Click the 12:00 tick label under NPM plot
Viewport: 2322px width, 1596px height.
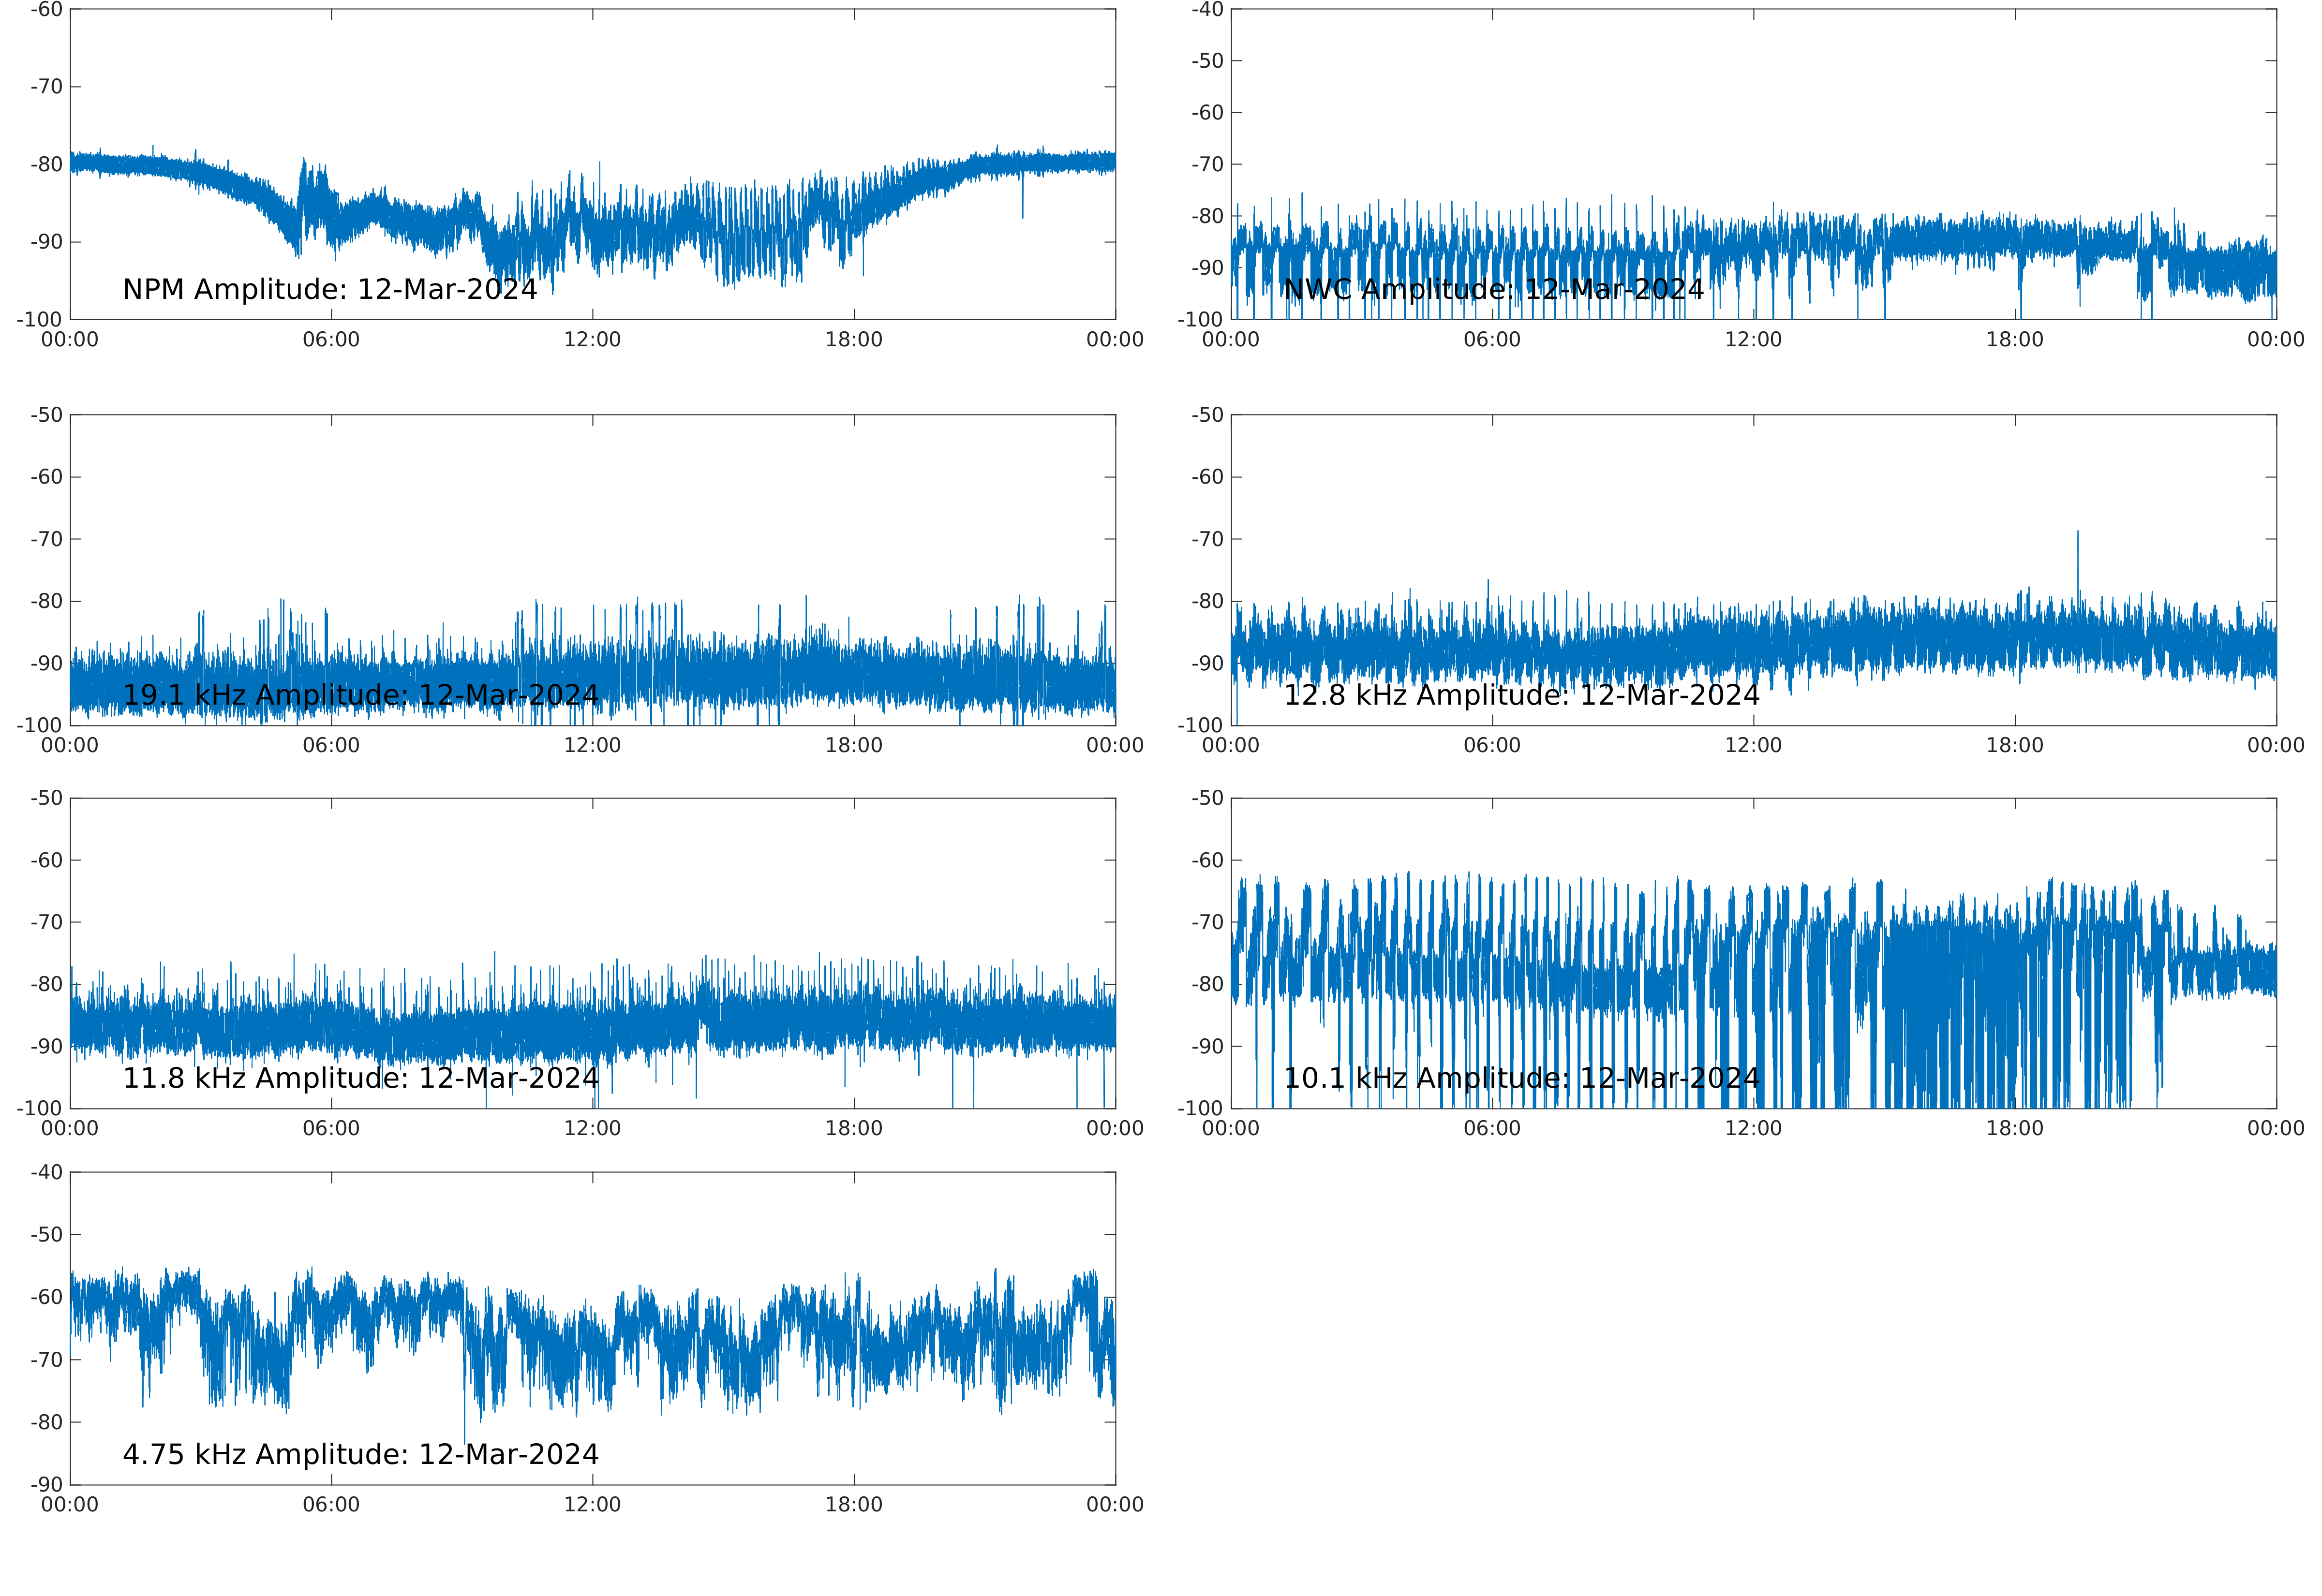pos(592,340)
